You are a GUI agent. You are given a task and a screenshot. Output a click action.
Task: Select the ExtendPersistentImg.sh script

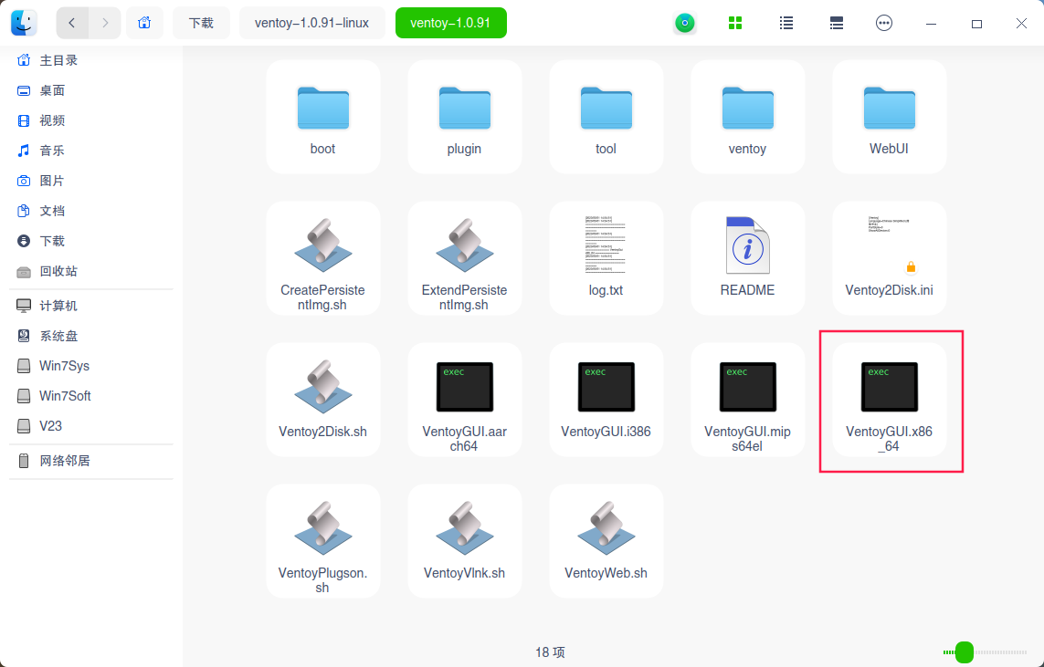pos(465,258)
